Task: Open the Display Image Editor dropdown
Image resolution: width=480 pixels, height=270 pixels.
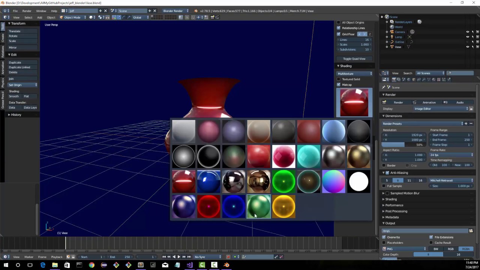Action: click(x=441, y=109)
